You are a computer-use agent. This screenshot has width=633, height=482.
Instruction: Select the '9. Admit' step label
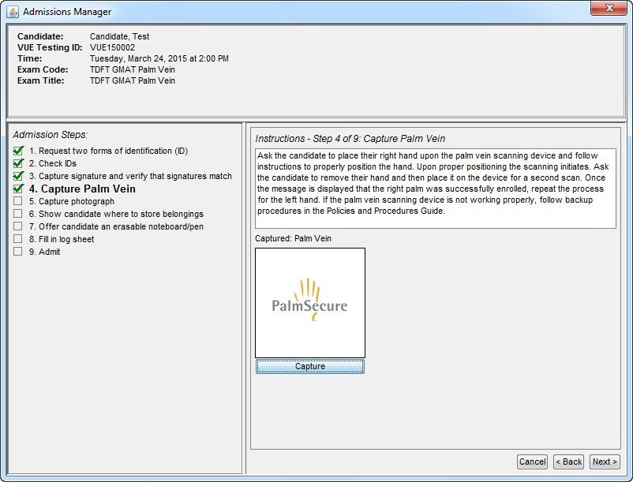pos(44,252)
